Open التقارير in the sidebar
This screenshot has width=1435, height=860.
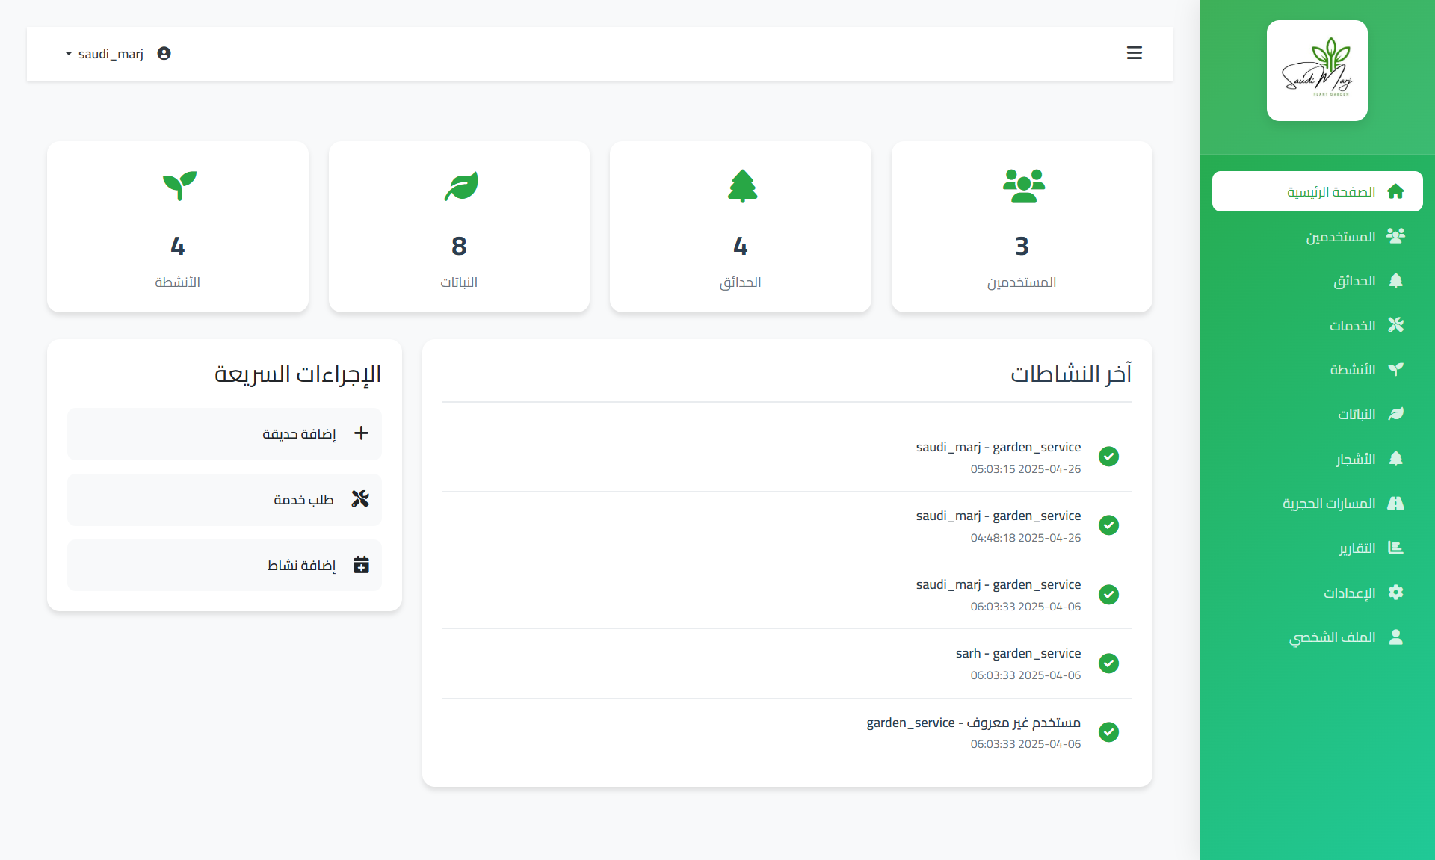1317,548
